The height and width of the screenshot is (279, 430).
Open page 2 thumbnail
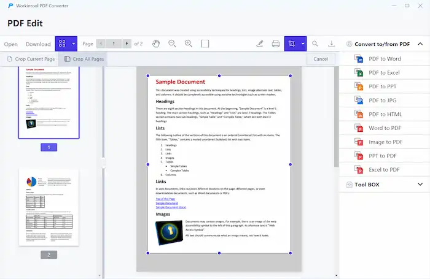coord(49,207)
